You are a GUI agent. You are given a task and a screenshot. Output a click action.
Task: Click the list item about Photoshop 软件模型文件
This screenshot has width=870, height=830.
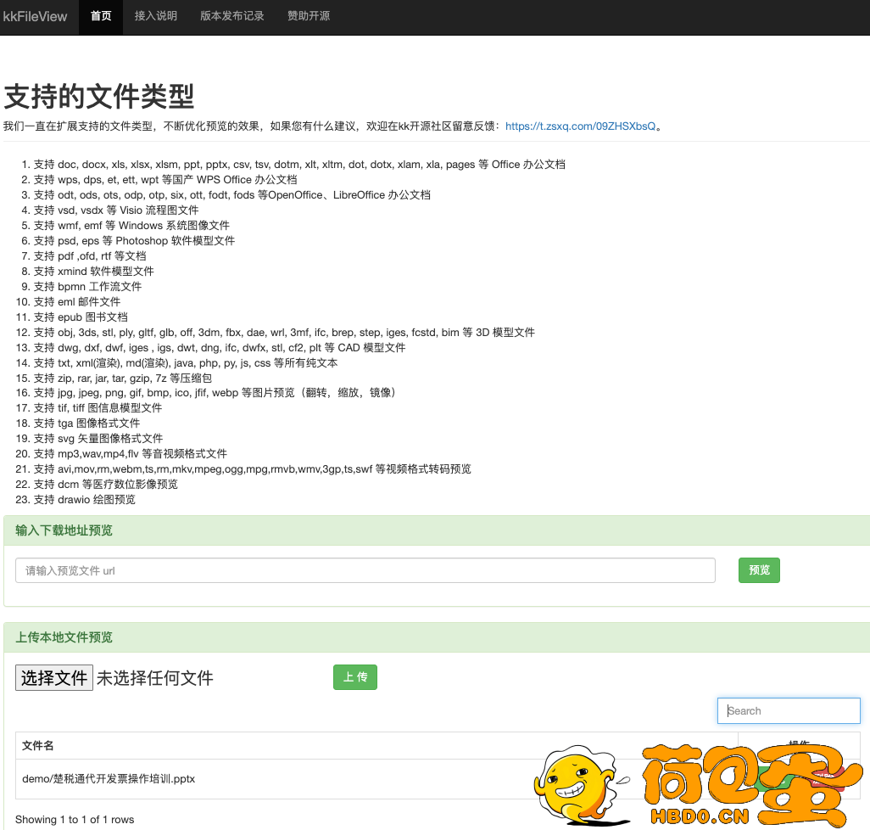[x=134, y=240]
